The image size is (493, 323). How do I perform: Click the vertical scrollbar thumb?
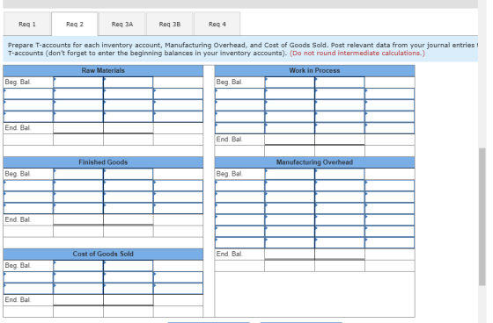coord(482,217)
